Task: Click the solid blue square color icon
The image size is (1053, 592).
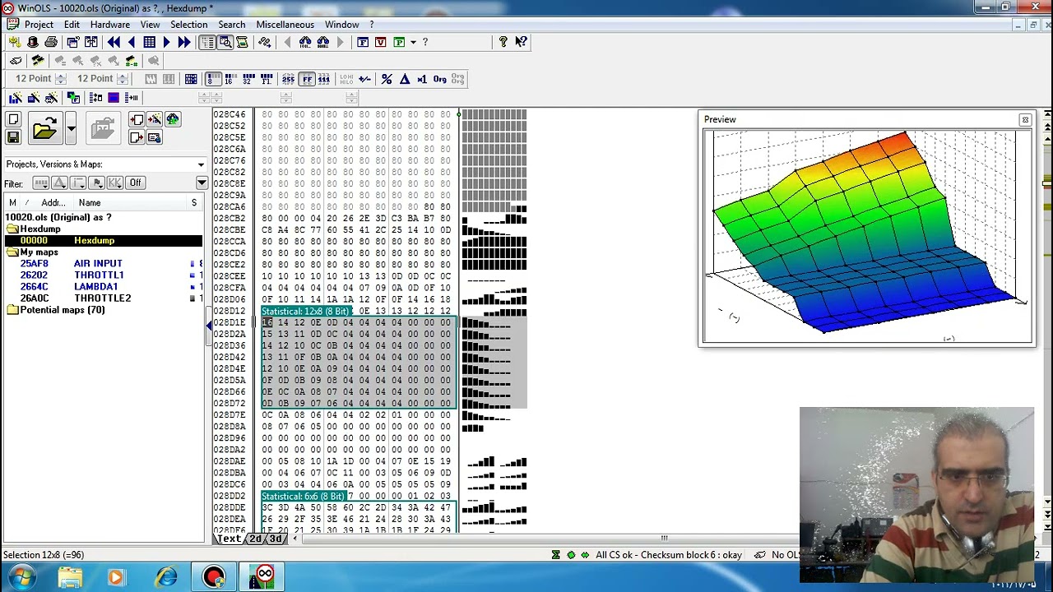Action: click(114, 98)
